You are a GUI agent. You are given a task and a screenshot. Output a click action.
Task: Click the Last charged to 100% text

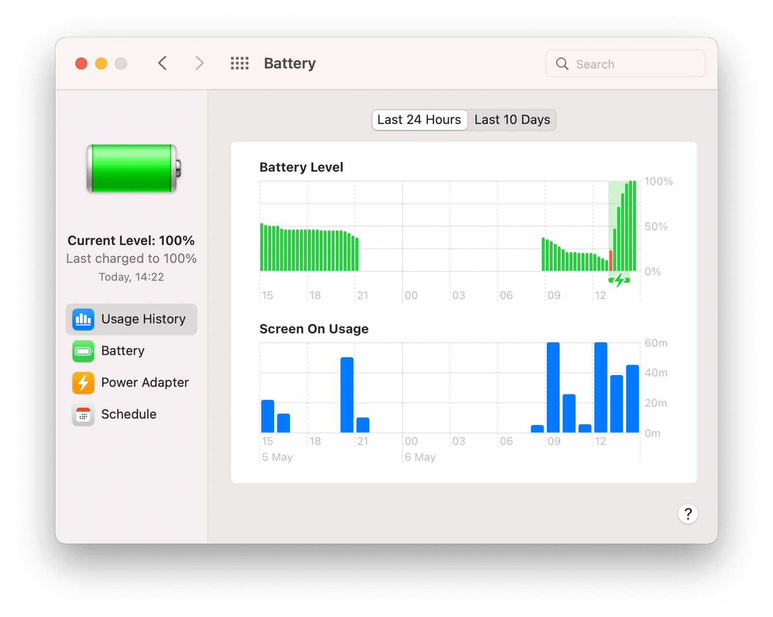pos(131,259)
